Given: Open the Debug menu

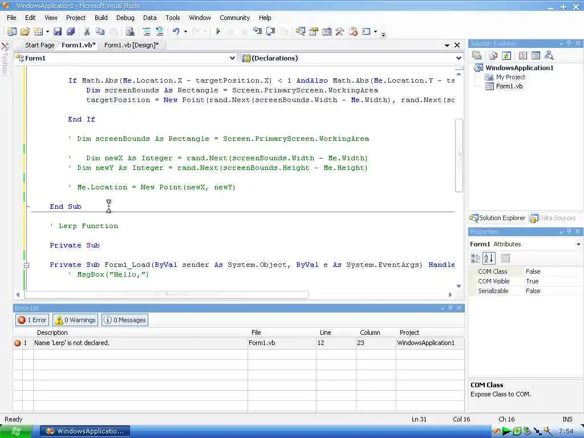Looking at the screenshot, I should pyautogui.click(x=125, y=18).
